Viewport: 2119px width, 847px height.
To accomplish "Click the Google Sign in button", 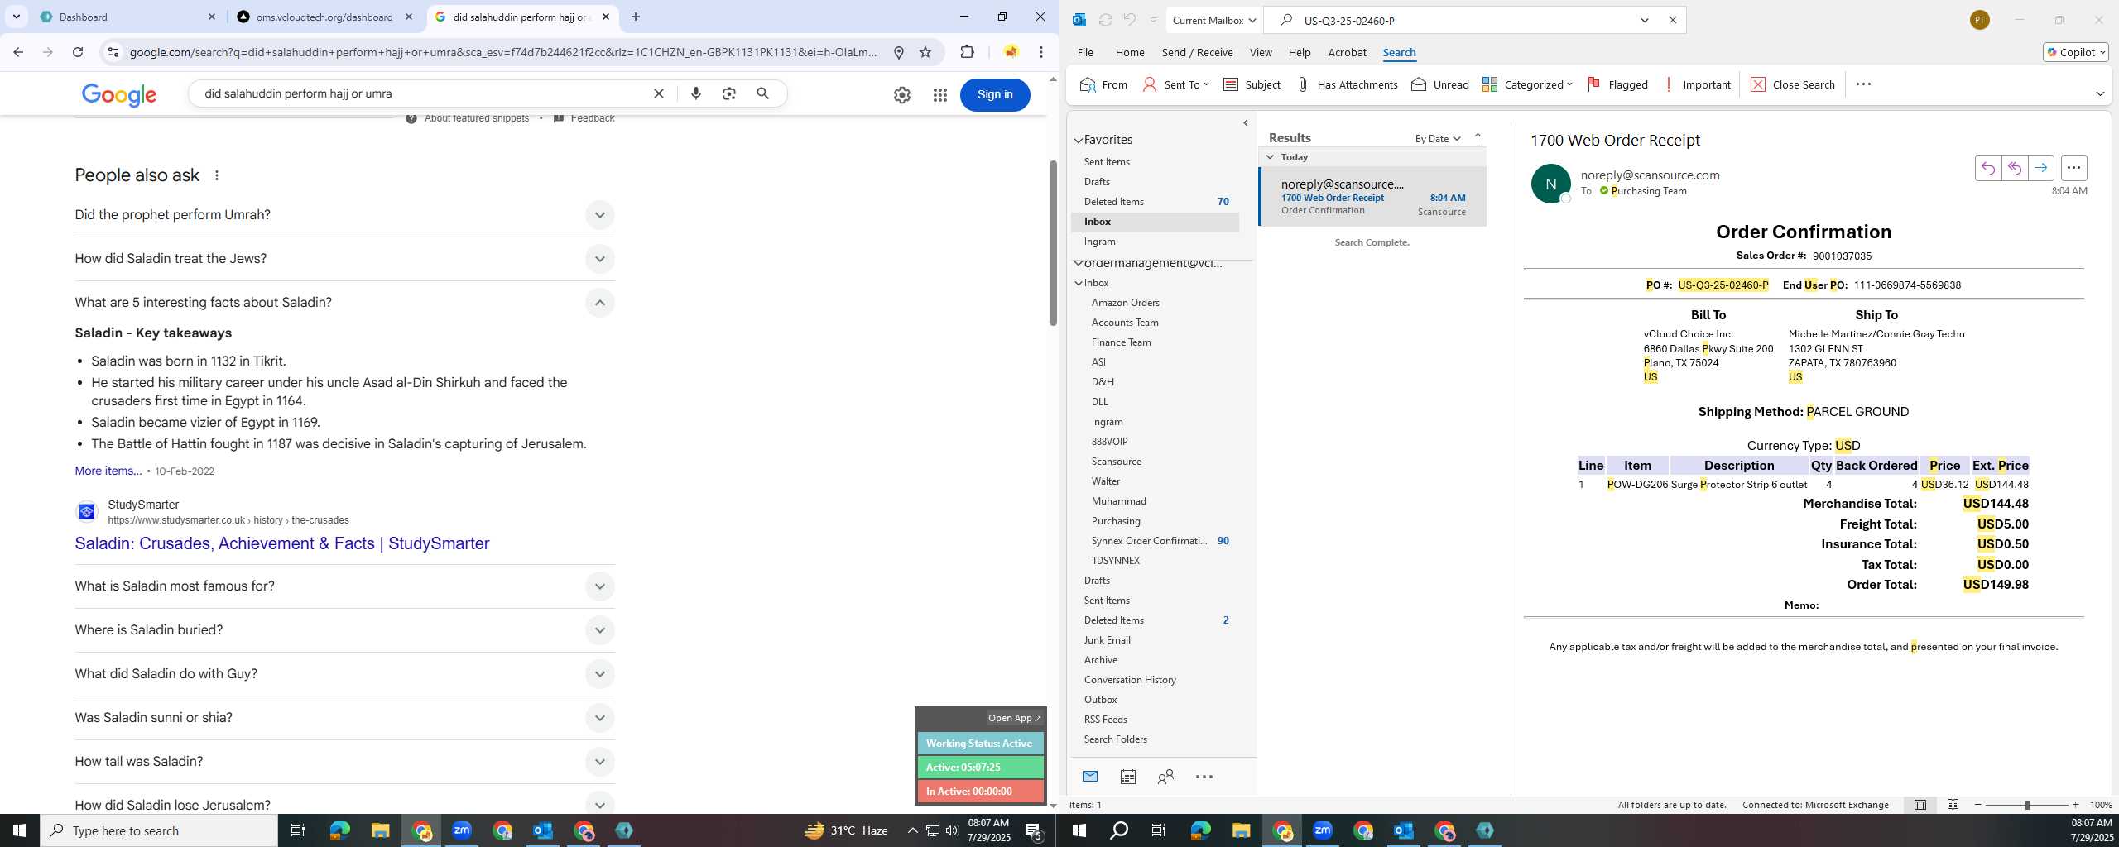I will pos(995,94).
